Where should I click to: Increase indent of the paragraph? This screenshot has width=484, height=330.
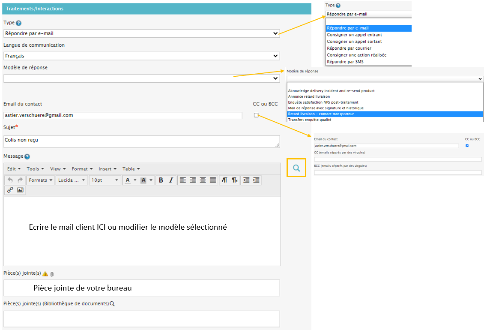(x=256, y=180)
